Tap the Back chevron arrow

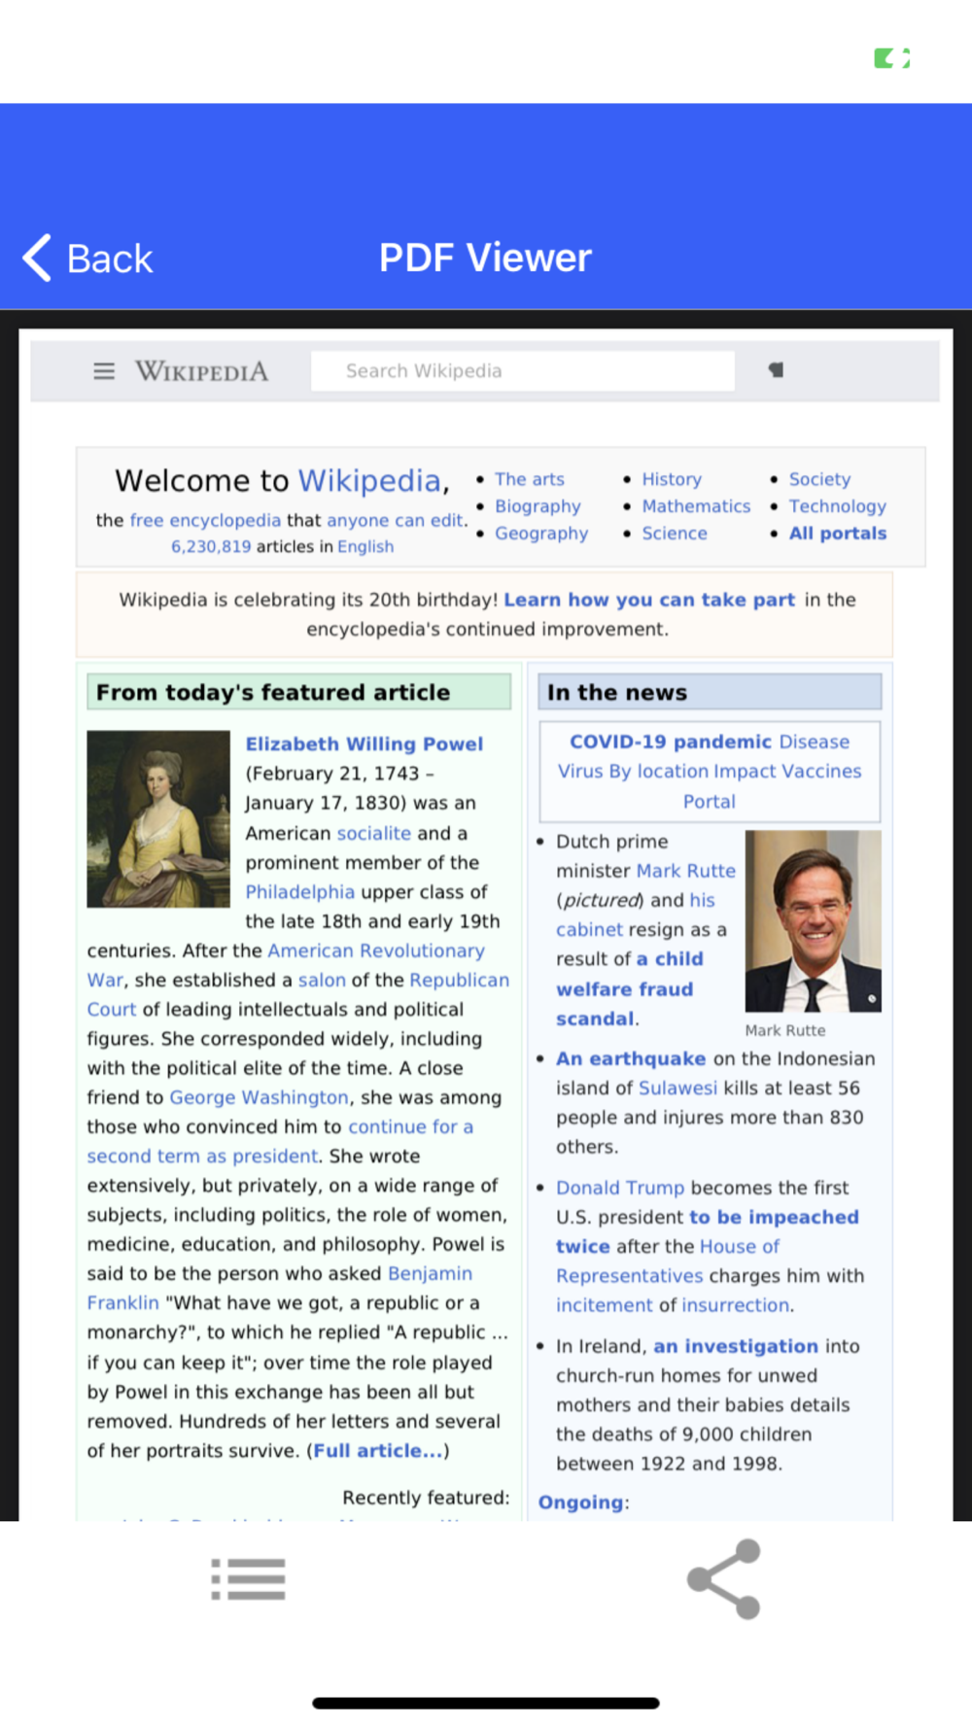point(37,259)
